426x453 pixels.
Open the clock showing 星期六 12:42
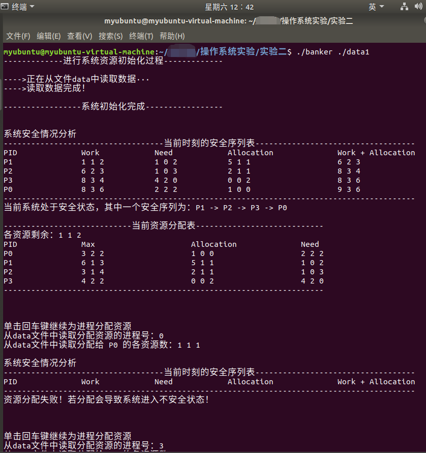[x=229, y=7]
